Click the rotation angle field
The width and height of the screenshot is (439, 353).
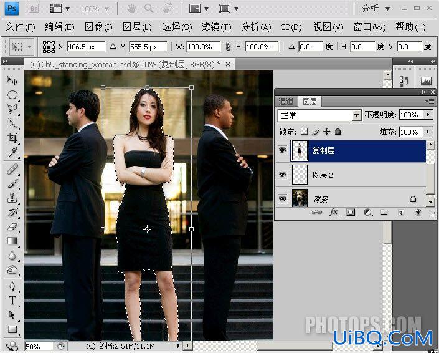(311, 47)
